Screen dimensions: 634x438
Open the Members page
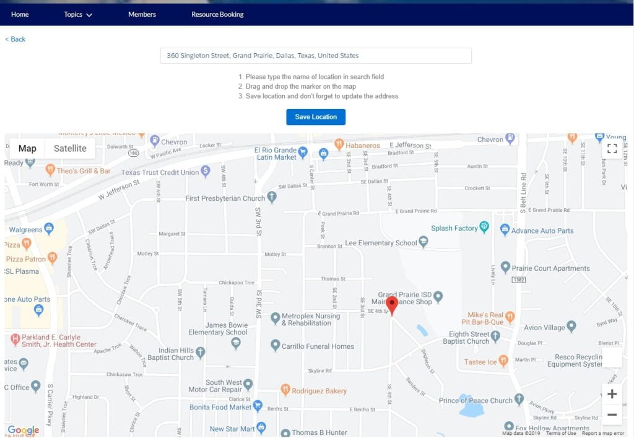click(142, 14)
